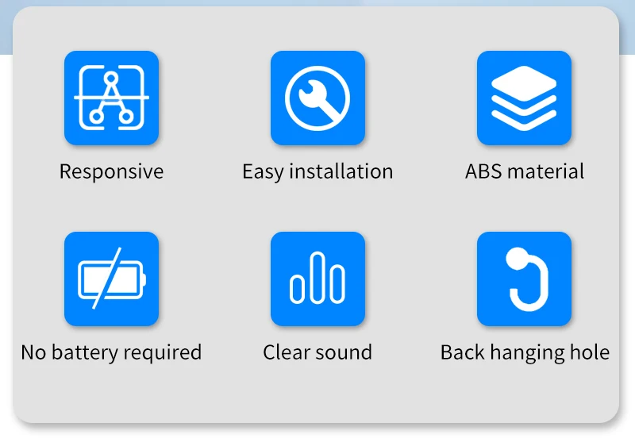Screen dimensions: 635x446
Task: Click the tallest middle bar in sound icon
Action: 317,277
